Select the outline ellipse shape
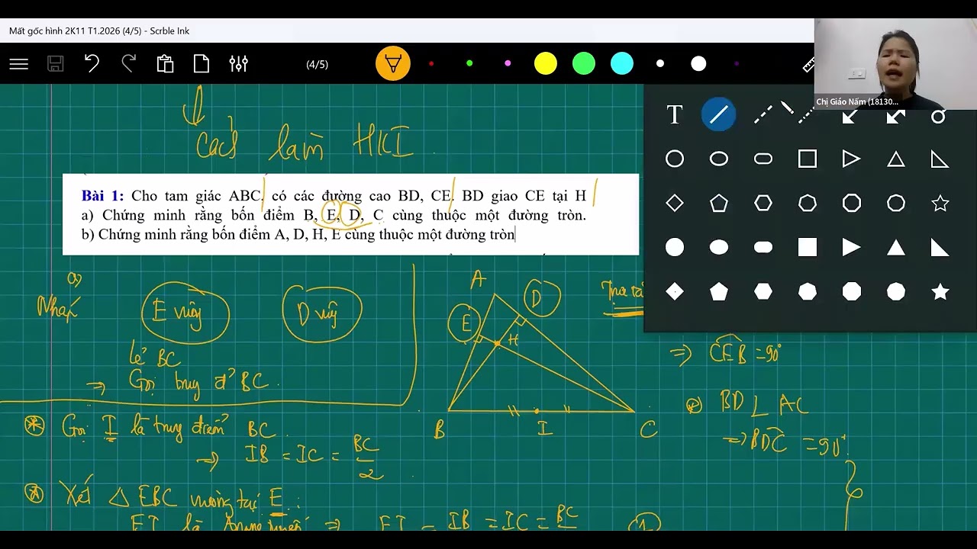Screen dimensions: 977x549 click(719, 159)
